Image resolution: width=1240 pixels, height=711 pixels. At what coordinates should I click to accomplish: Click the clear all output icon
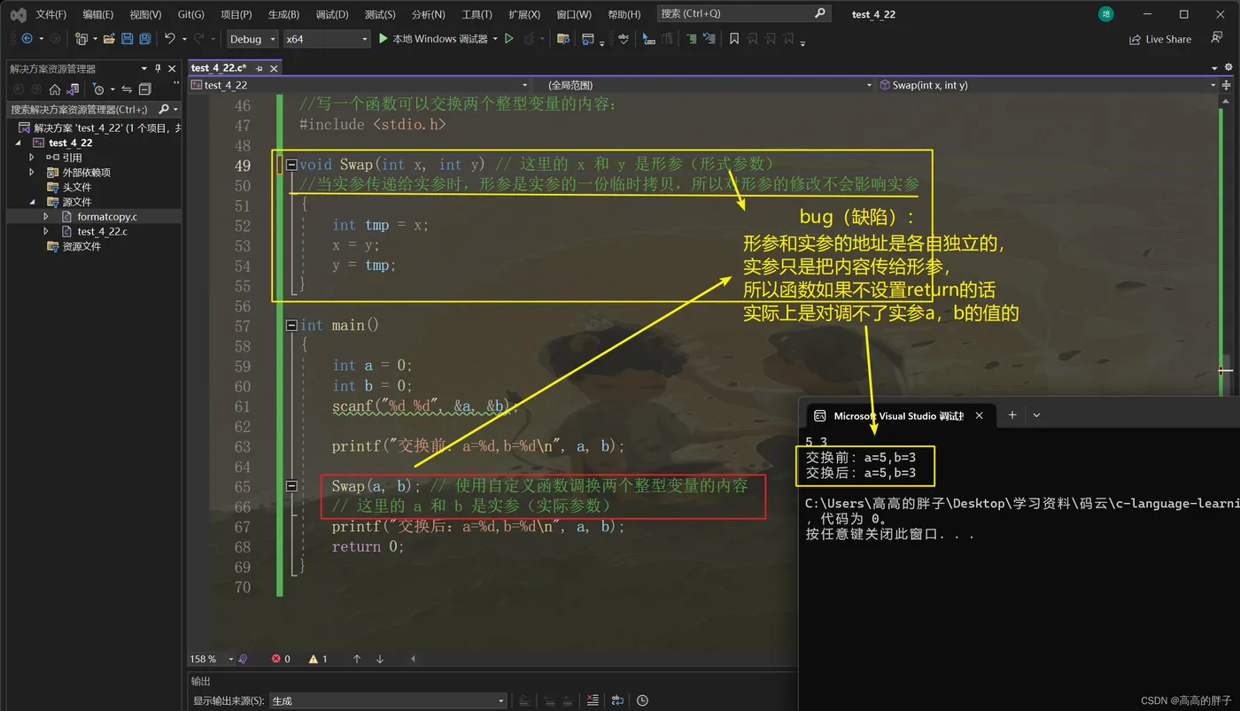click(593, 700)
